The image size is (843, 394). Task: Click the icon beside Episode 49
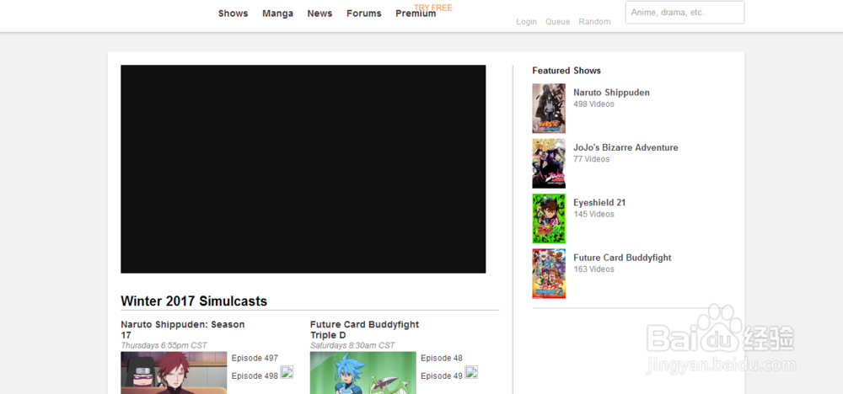[x=471, y=372]
